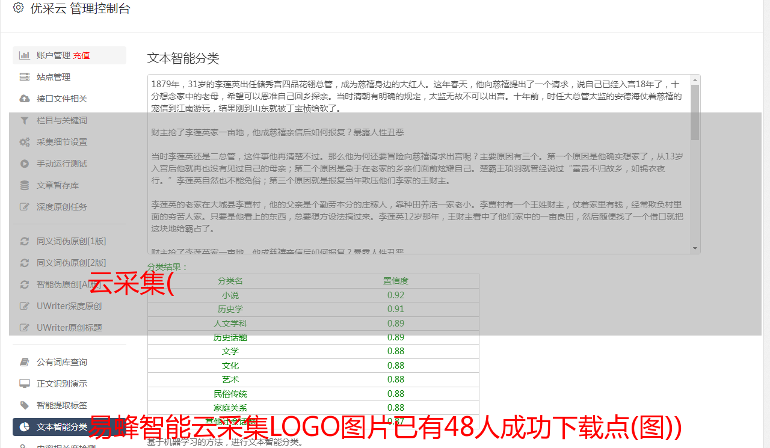Click the refresh icon beside 同义词伪原创[1版]

[25, 241]
